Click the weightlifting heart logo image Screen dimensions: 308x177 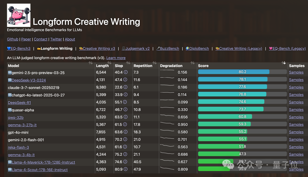(19, 15)
